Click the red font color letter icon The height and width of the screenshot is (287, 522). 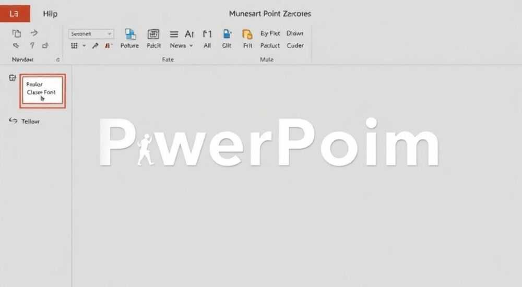point(108,45)
